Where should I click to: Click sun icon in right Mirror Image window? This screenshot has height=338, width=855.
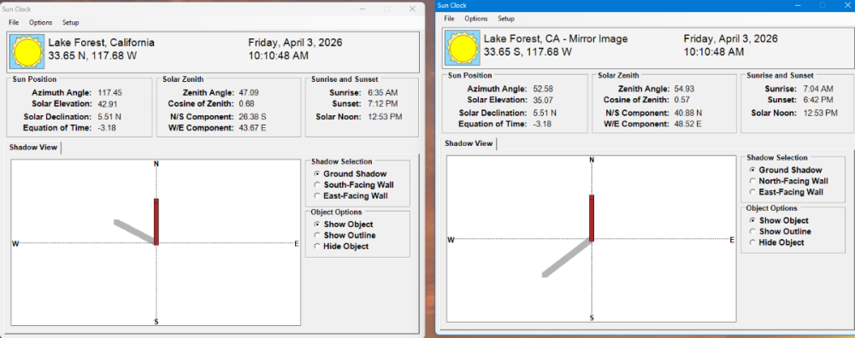(462, 48)
